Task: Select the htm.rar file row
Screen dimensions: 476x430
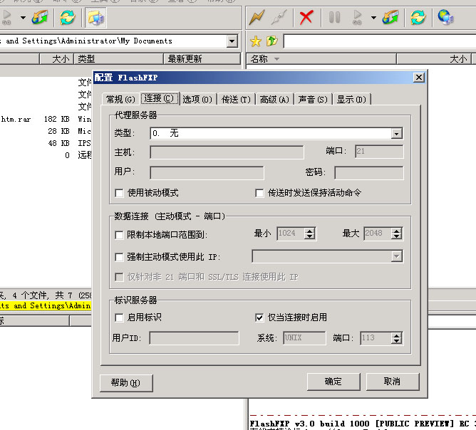Action: point(46,119)
